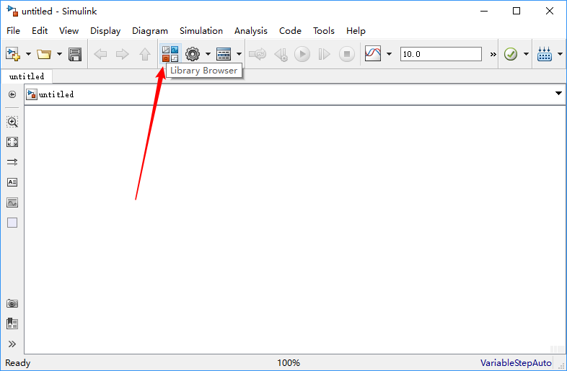Click Fit to View icon
Viewport: 567px width, 371px height.
click(12, 142)
